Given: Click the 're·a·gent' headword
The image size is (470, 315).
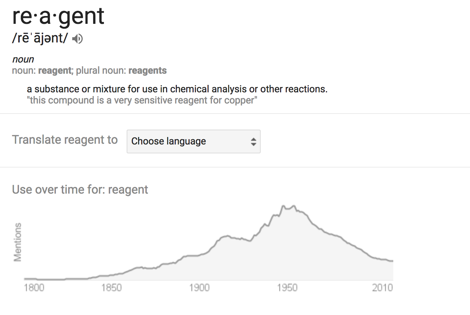Looking at the screenshot, I should point(58,16).
